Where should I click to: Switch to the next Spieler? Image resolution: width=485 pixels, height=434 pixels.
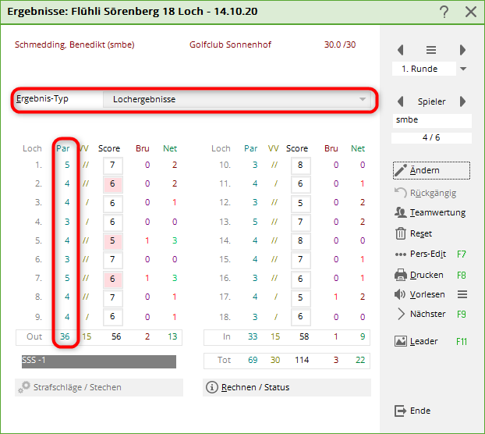[x=462, y=101]
